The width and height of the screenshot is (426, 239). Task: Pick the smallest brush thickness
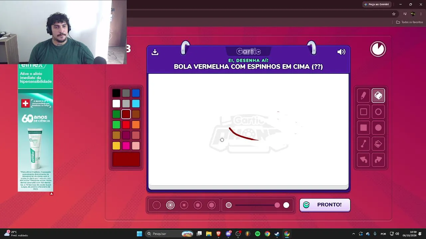[x=156, y=205]
